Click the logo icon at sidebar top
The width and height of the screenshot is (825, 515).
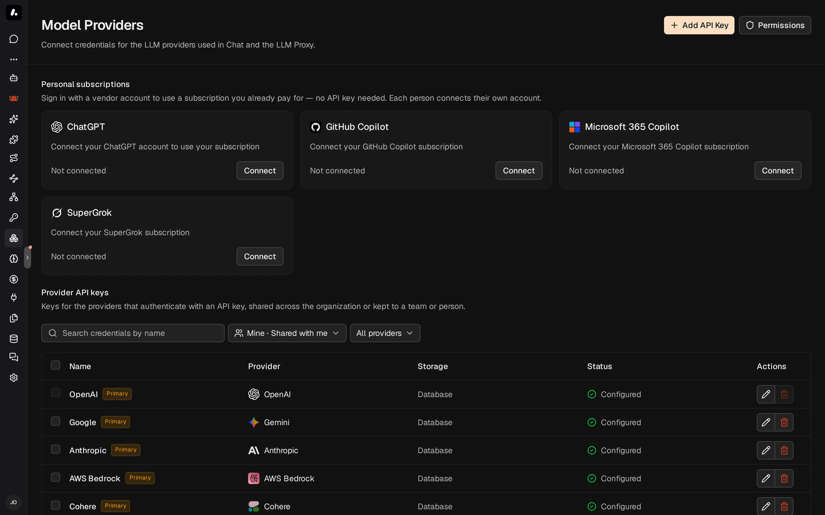pyautogui.click(x=14, y=13)
